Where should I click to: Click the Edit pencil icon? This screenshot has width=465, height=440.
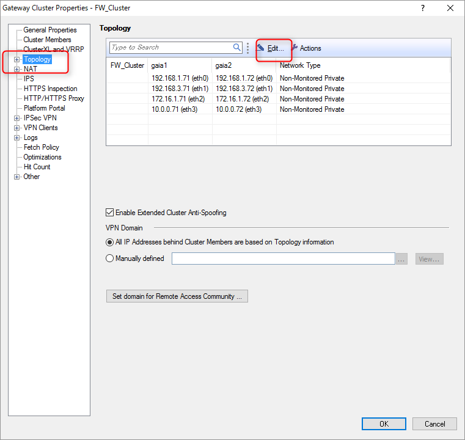pos(261,48)
